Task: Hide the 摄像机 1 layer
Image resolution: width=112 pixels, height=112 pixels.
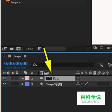Action: 4,78
